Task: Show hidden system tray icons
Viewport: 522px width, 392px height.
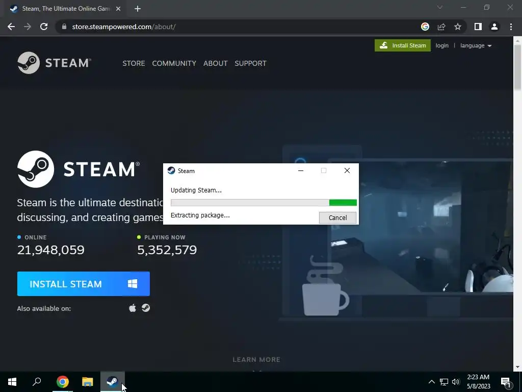Action: point(431,382)
